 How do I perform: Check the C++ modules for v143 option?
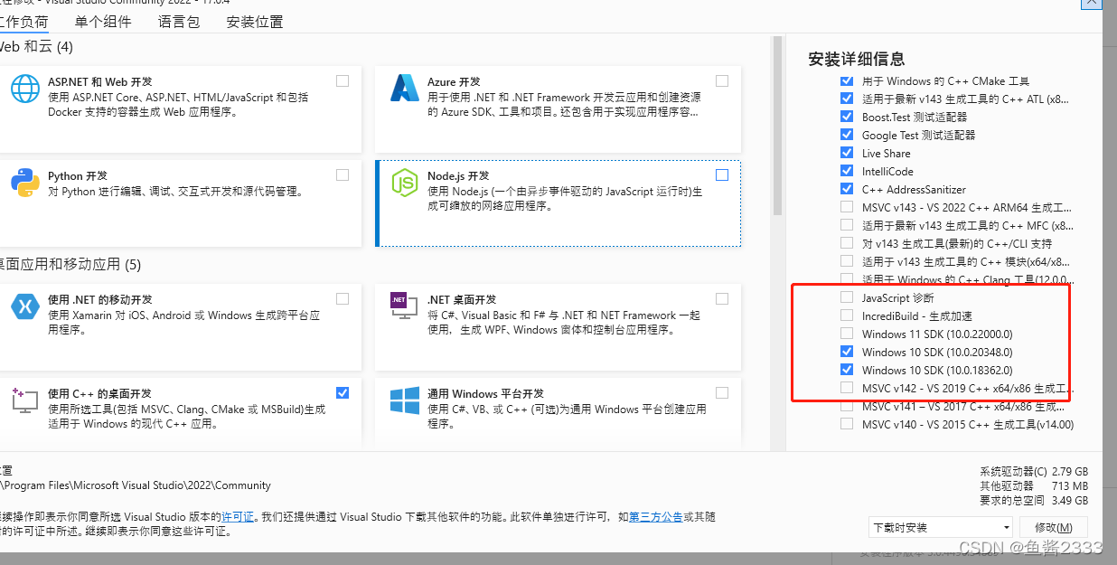(847, 261)
